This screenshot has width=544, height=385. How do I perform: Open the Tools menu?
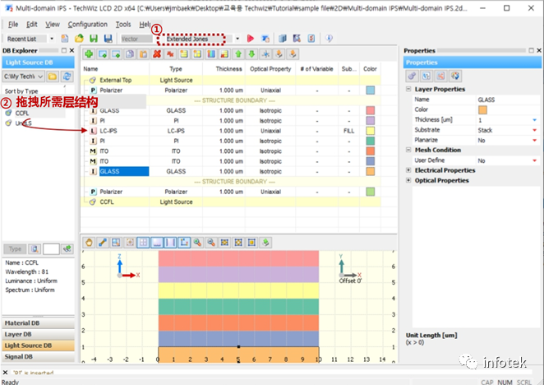coord(123,25)
